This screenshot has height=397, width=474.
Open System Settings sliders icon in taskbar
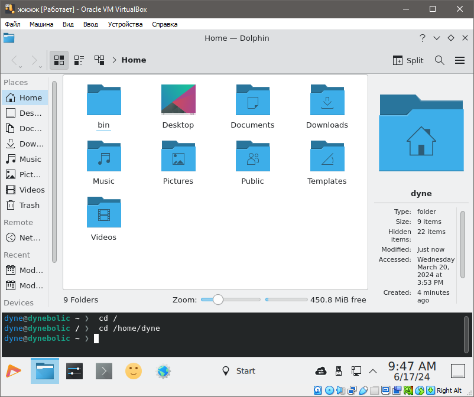coord(74,371)
